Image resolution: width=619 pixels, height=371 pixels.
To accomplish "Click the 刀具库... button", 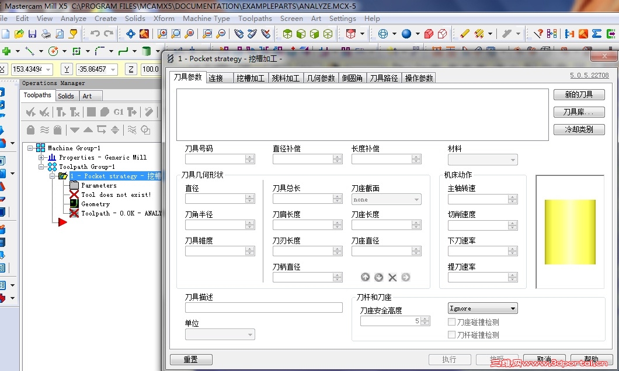I will tap(579, 112).
